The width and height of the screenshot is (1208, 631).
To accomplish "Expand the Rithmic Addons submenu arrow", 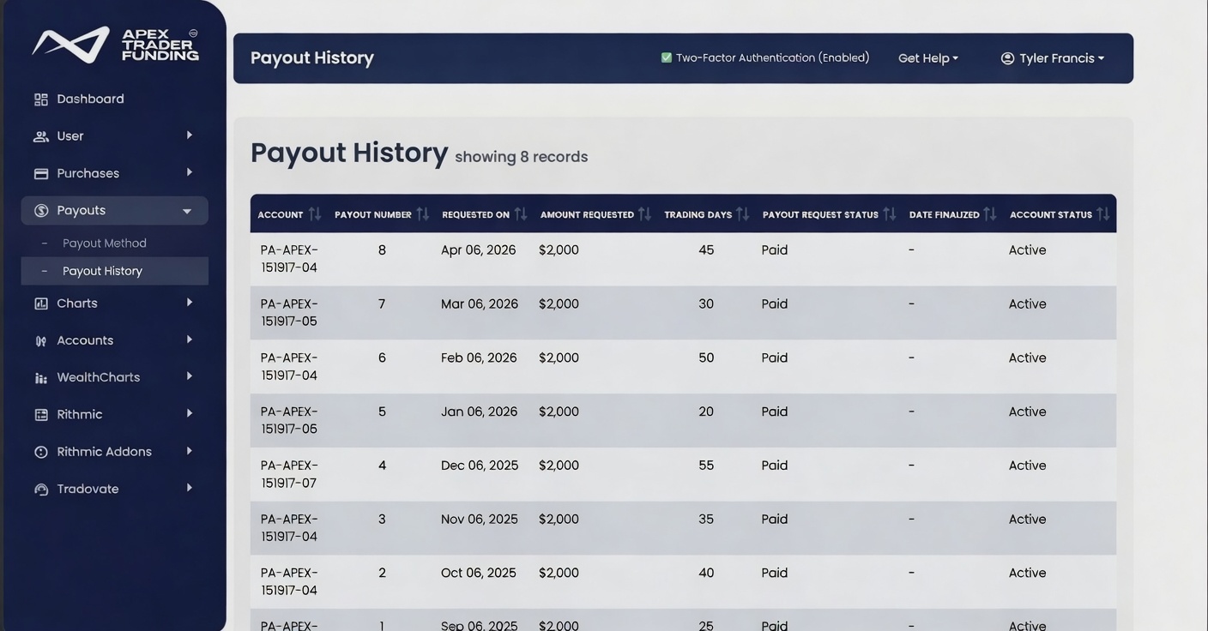I will (189, 451).
